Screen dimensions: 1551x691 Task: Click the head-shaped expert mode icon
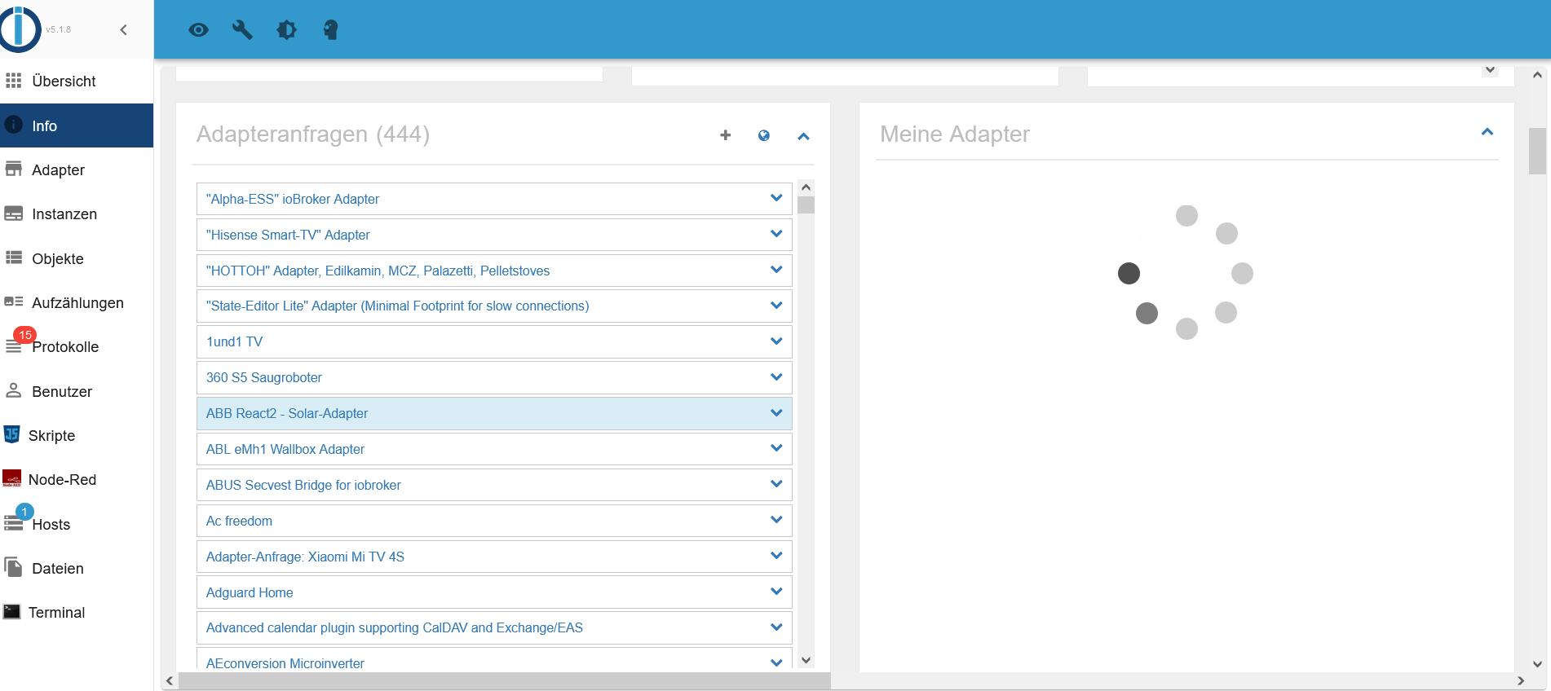pos(330,30)
